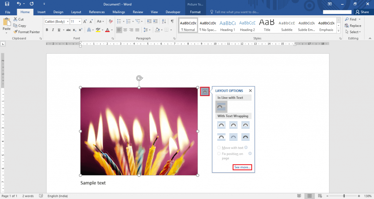Open the Find dropdown arrow
Image resolution: width=374 pixels, height=199 pixels.
360,19
